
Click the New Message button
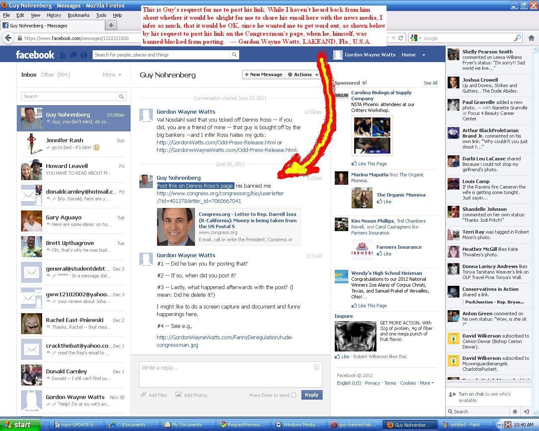pos(264,74)
